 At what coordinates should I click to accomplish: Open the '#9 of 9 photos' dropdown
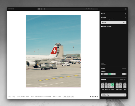point(91,9)
